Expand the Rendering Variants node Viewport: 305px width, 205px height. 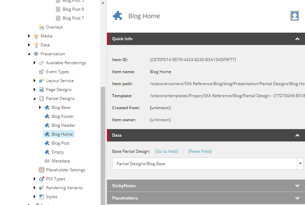34,188
